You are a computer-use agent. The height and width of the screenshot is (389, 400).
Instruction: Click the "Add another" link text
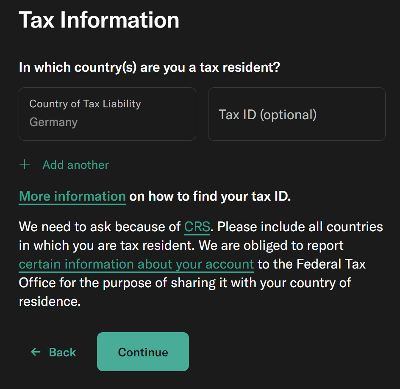point(76,165)
